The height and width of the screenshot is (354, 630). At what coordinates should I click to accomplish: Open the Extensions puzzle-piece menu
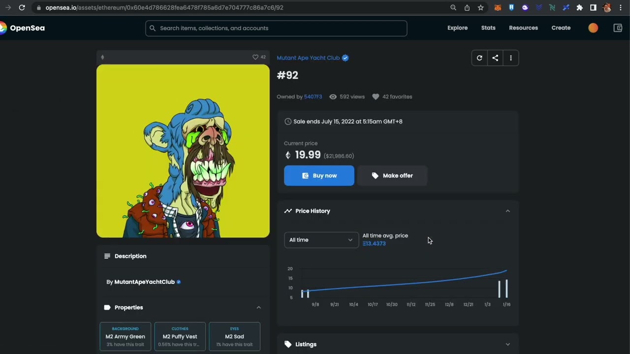pyautogui.click(x=579, y=8)
